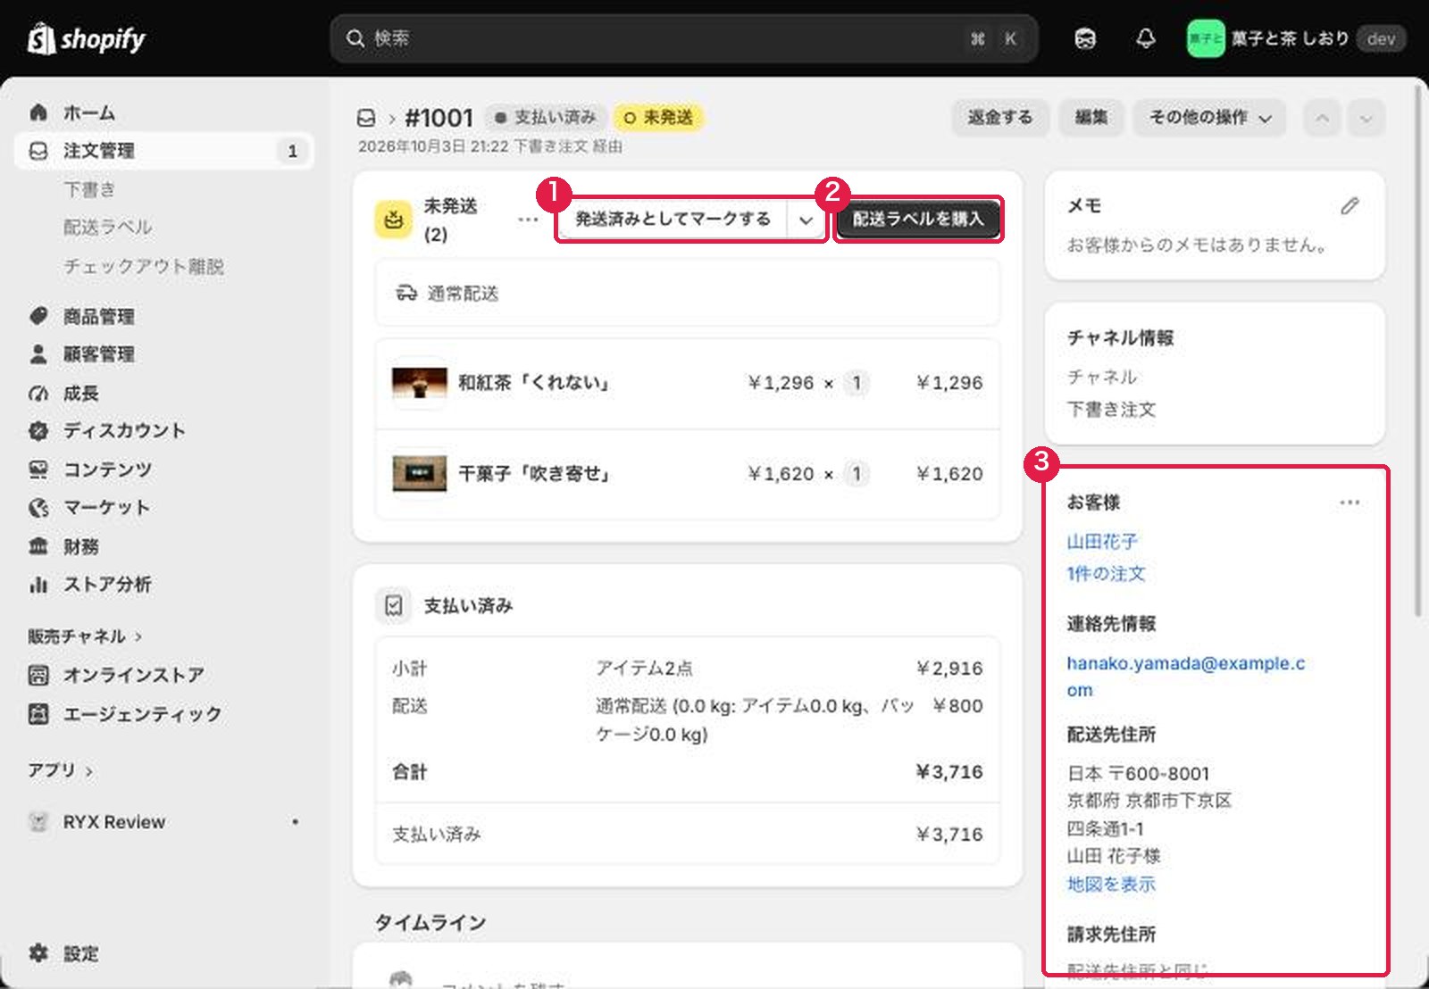Expand the アプリ section chevron
This screenshot has height=989, width=1429.
point(88,770)
